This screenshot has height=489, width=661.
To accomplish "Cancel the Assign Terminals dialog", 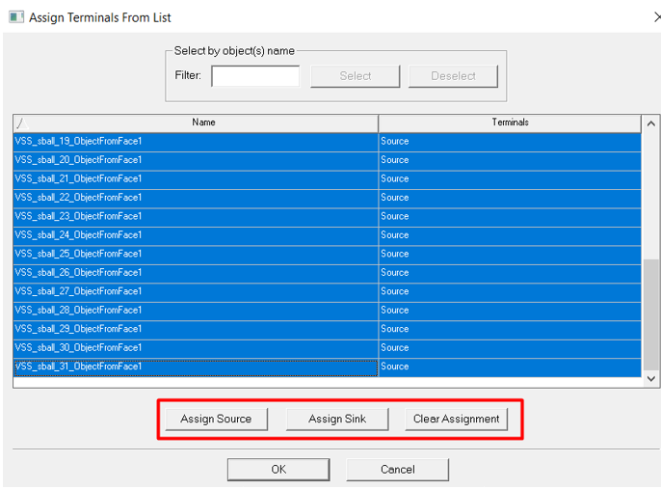I will (397, 470).
